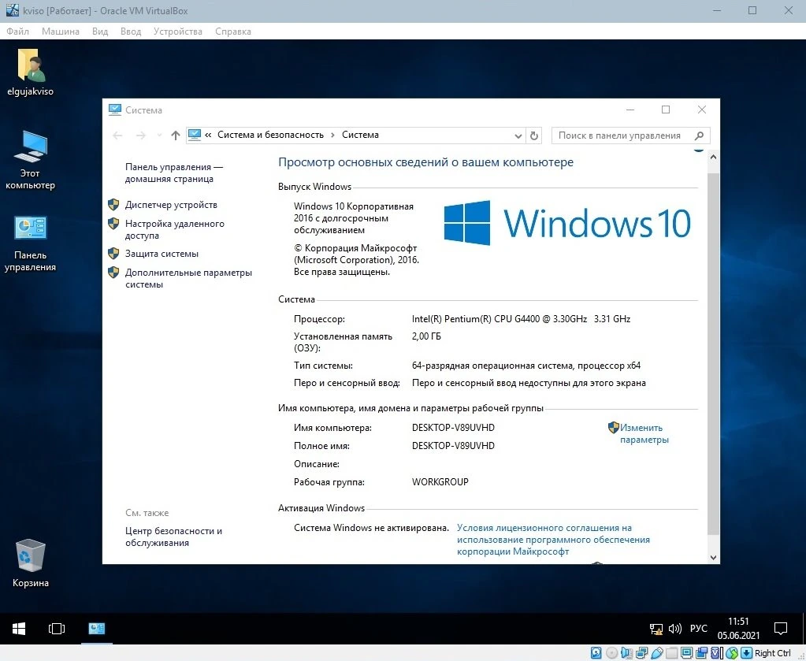The width and height of the screenshot is (806, 661).
Task: Click the vertical scrollbar thumb
Action: [x=713, y=355]
